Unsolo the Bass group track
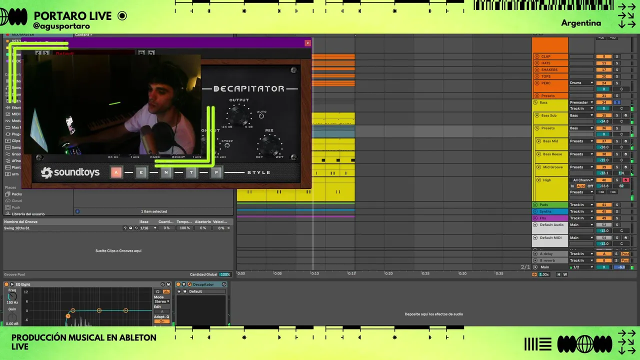The width and height of the screenshot is (640, 360). point(617,102)
